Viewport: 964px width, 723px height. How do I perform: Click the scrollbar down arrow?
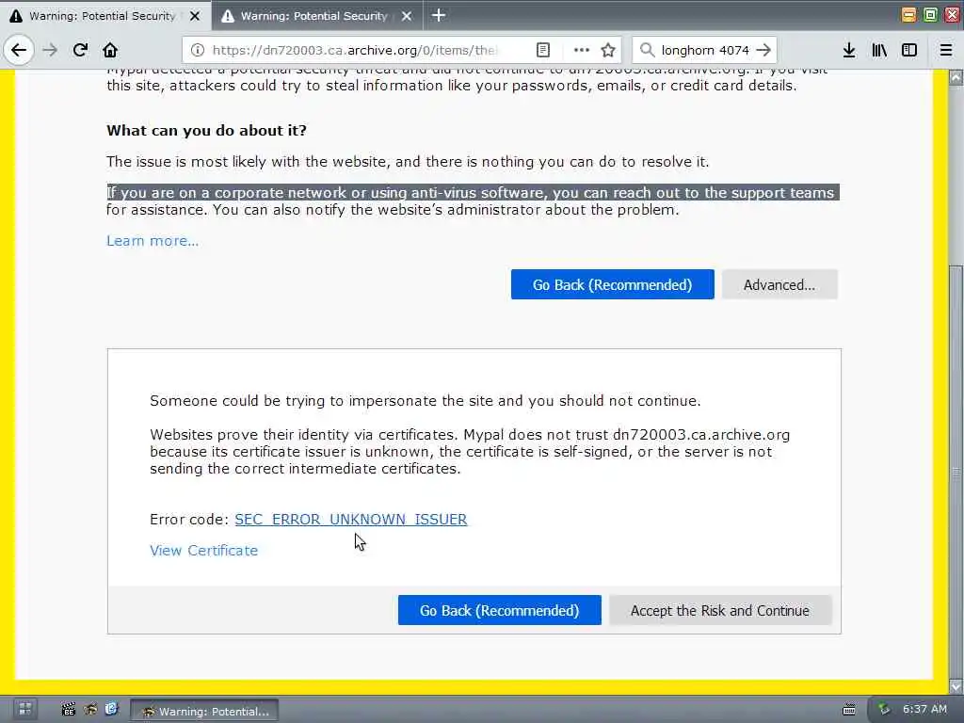956,685
